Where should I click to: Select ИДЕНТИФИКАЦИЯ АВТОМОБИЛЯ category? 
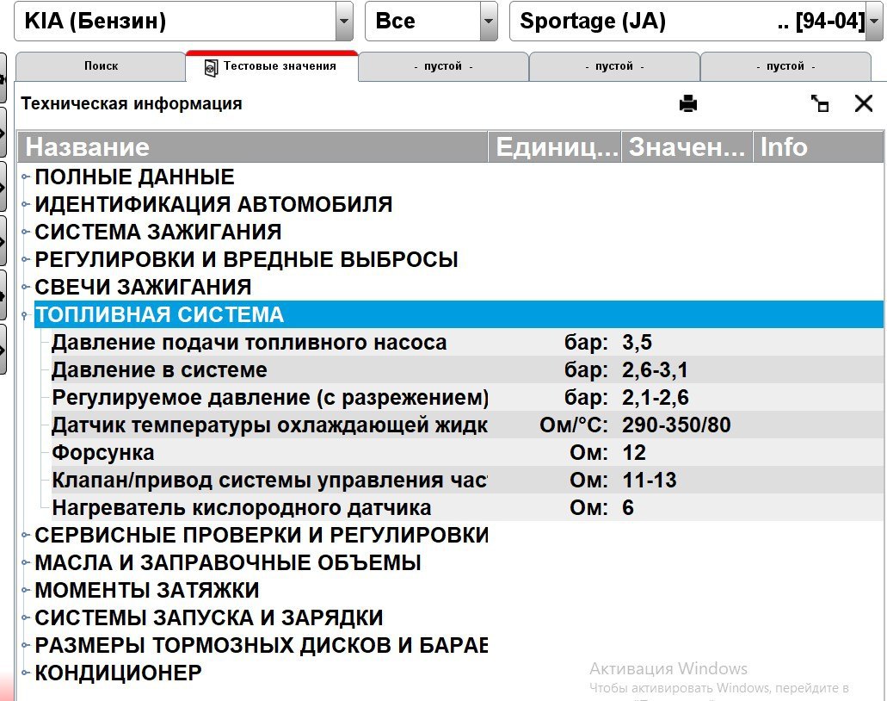pos(213,204)
